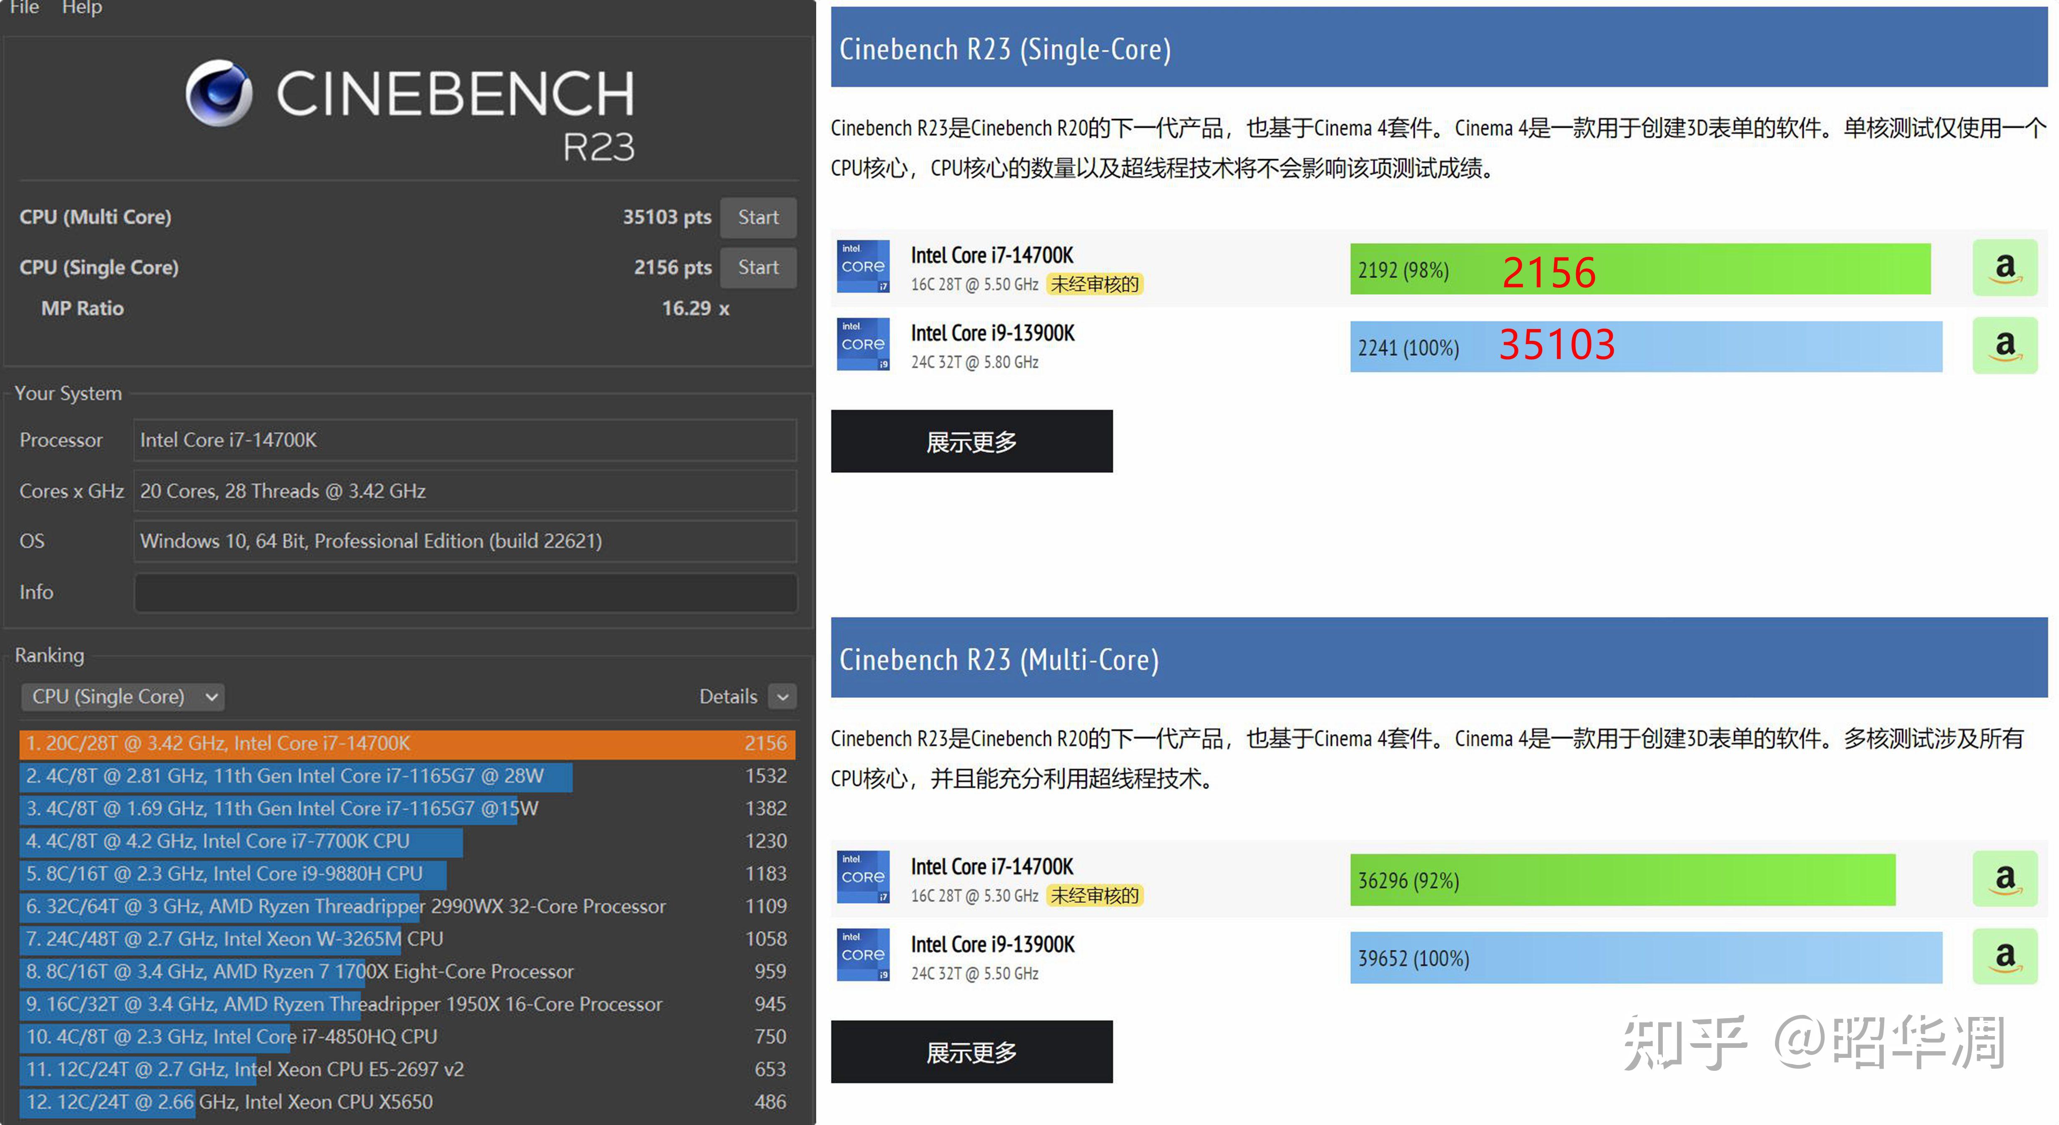Click the 展示更多 button under the multi-core results
Screen dimensions: 2059x1125
pyautogui.click(x=971, y=1052)
